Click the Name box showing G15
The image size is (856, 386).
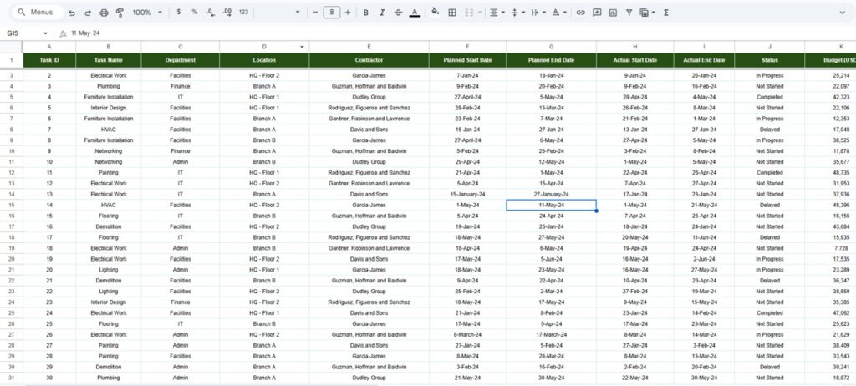[22, 33]
